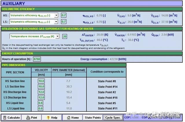Click State Point #16 text
Image resolution: width=185 pixels, height=122 pixels.
coord(108,98)
